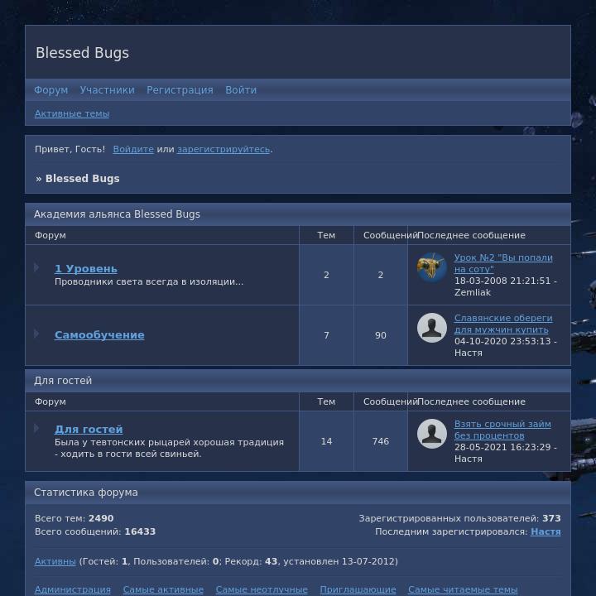Open the Активные темы link
This screenshot has height=596, width=596.
click(x=72, y=113)
